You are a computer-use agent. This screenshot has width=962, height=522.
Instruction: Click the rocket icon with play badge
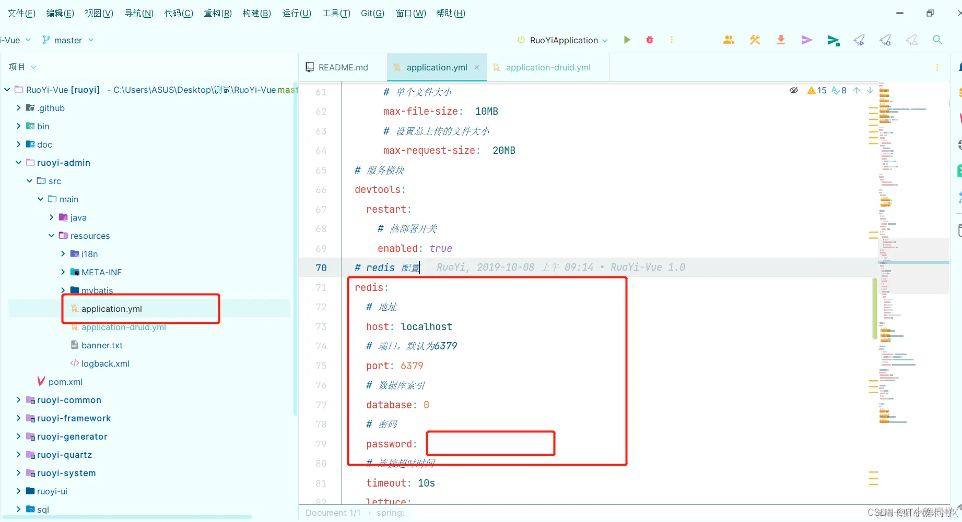859,40
